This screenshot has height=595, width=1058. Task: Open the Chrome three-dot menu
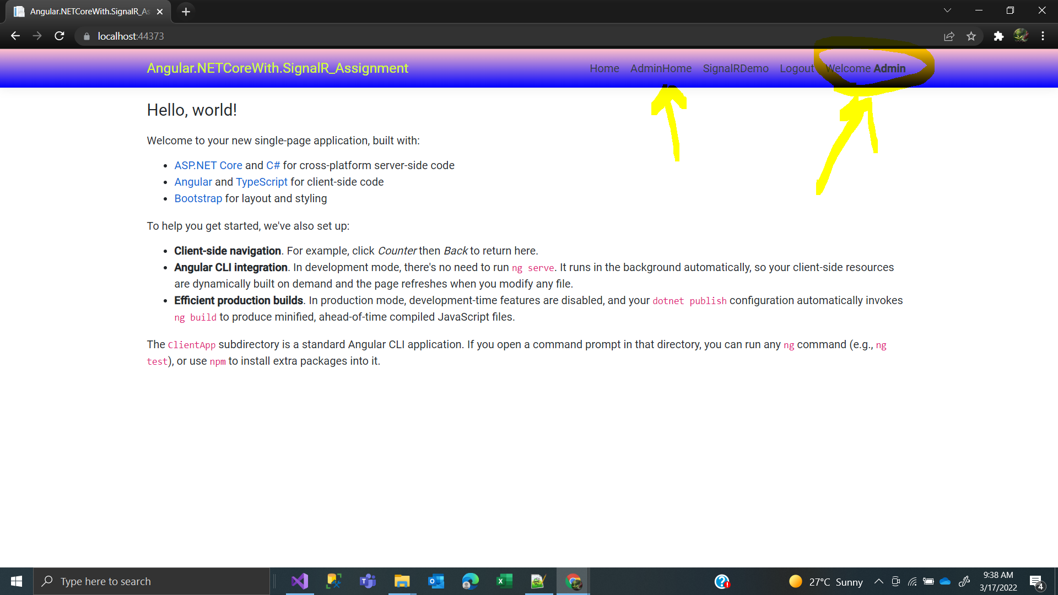[1043, 36]
